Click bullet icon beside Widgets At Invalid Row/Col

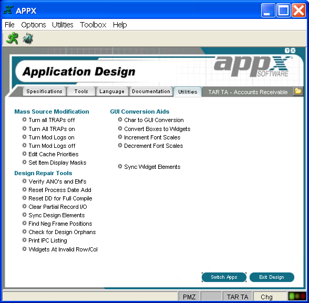(24, 249)
